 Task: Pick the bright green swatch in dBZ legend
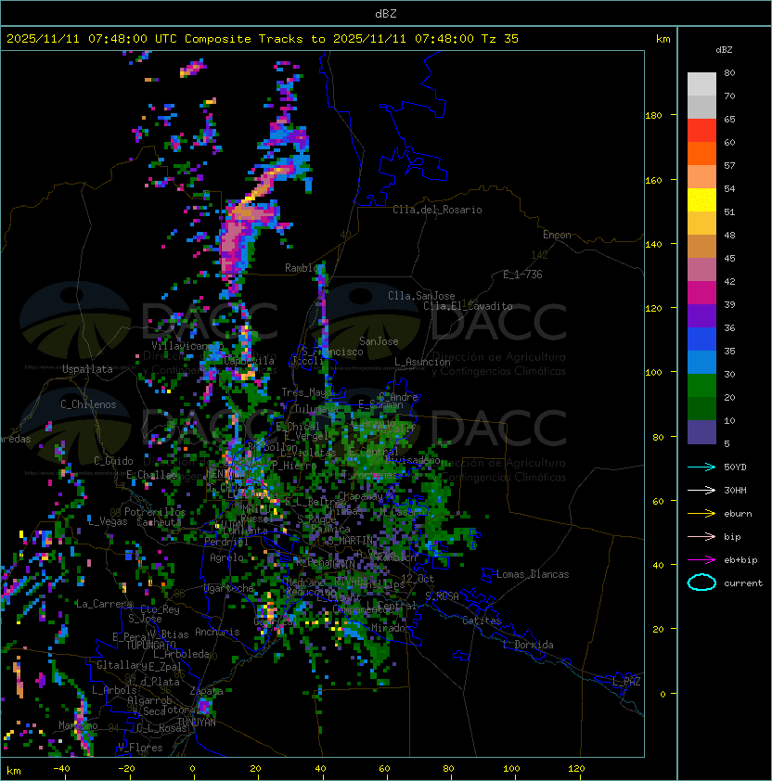pos(701,386)
